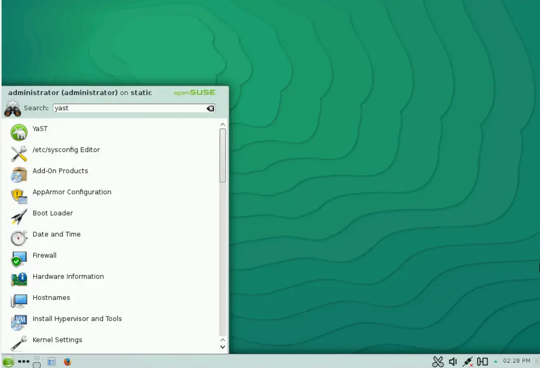
Task: Click the scrollbar up arrow at top
Action: [223, 124]
